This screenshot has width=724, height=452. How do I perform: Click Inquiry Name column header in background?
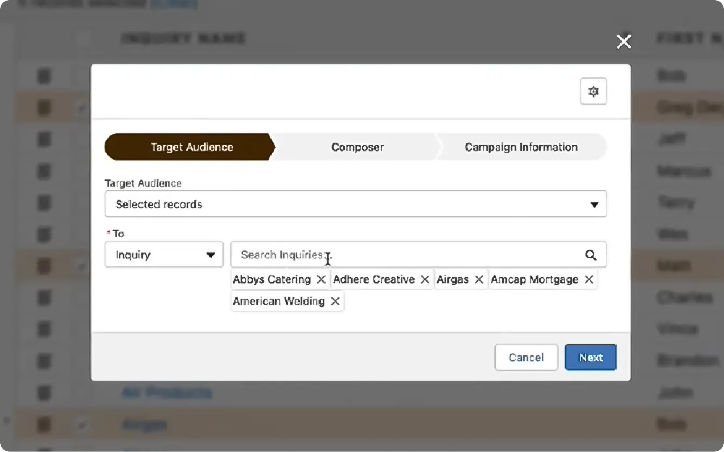pos(184,38)
